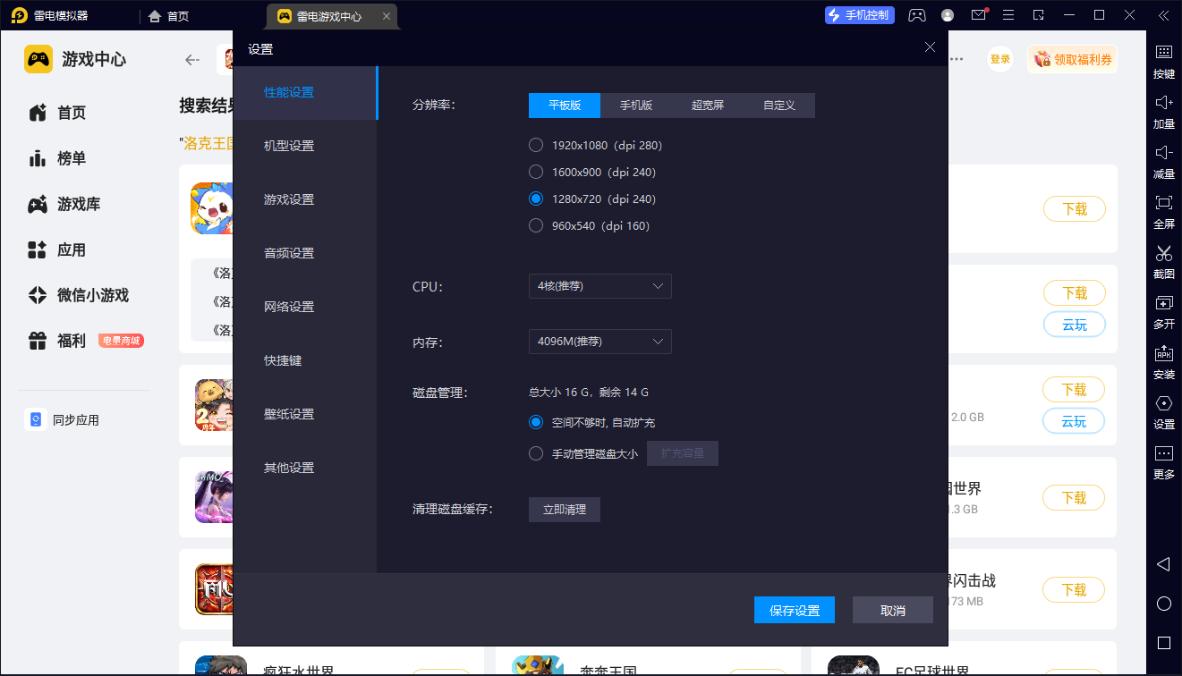Close the 设置 dialog with the X
1182x676 pixels.
click(x=931, y=47)
